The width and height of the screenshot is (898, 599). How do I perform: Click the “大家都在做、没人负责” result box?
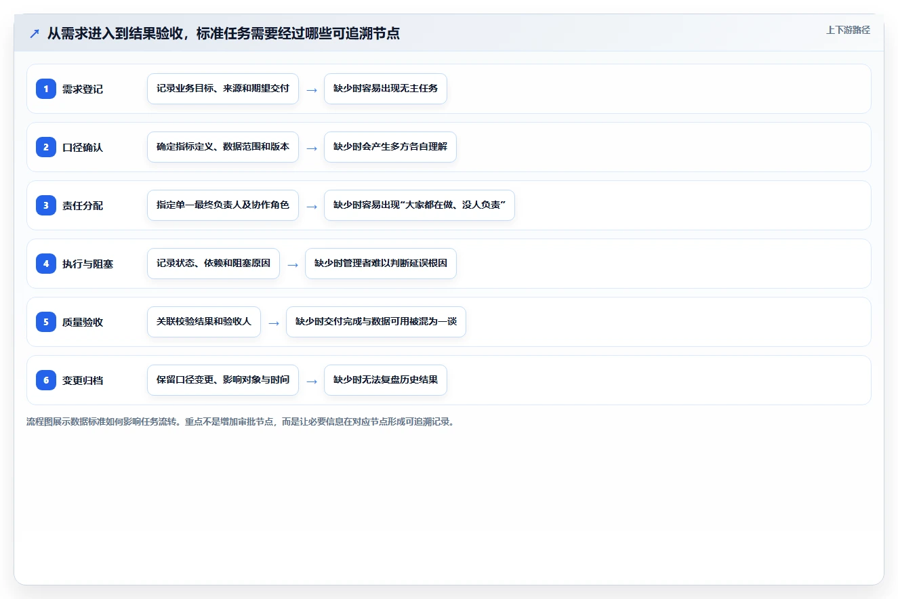tap(420, 205)
